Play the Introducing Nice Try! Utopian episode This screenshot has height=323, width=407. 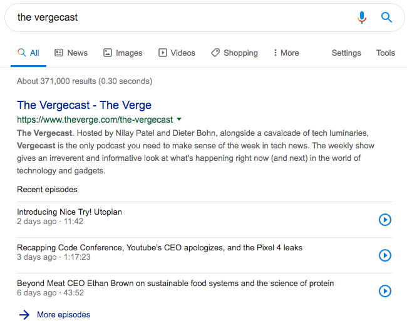384,220
